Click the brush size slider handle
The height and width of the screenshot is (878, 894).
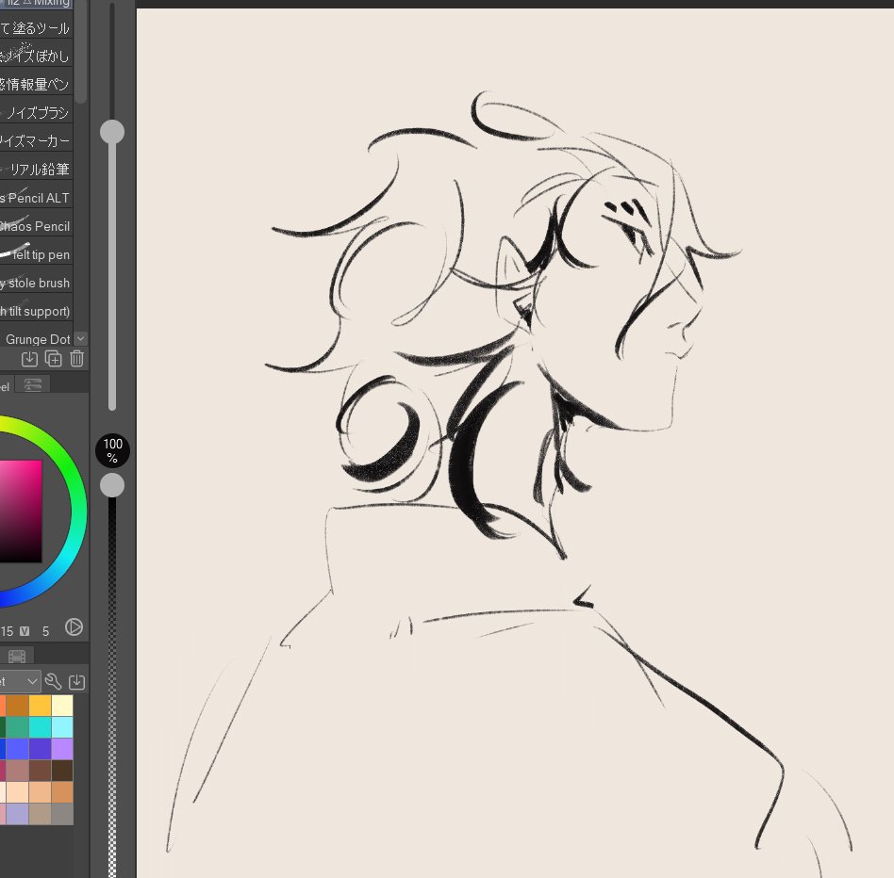(112, 132)
